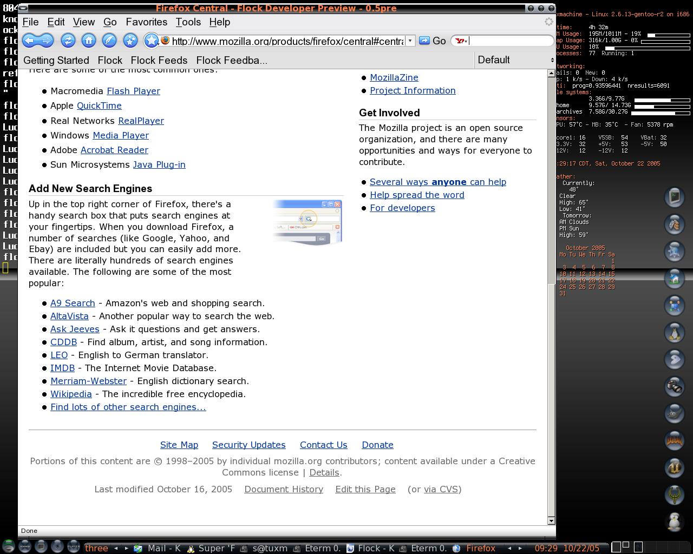Go to the Home page
Viewport: 693px width, 554px height.
(89, 41)
